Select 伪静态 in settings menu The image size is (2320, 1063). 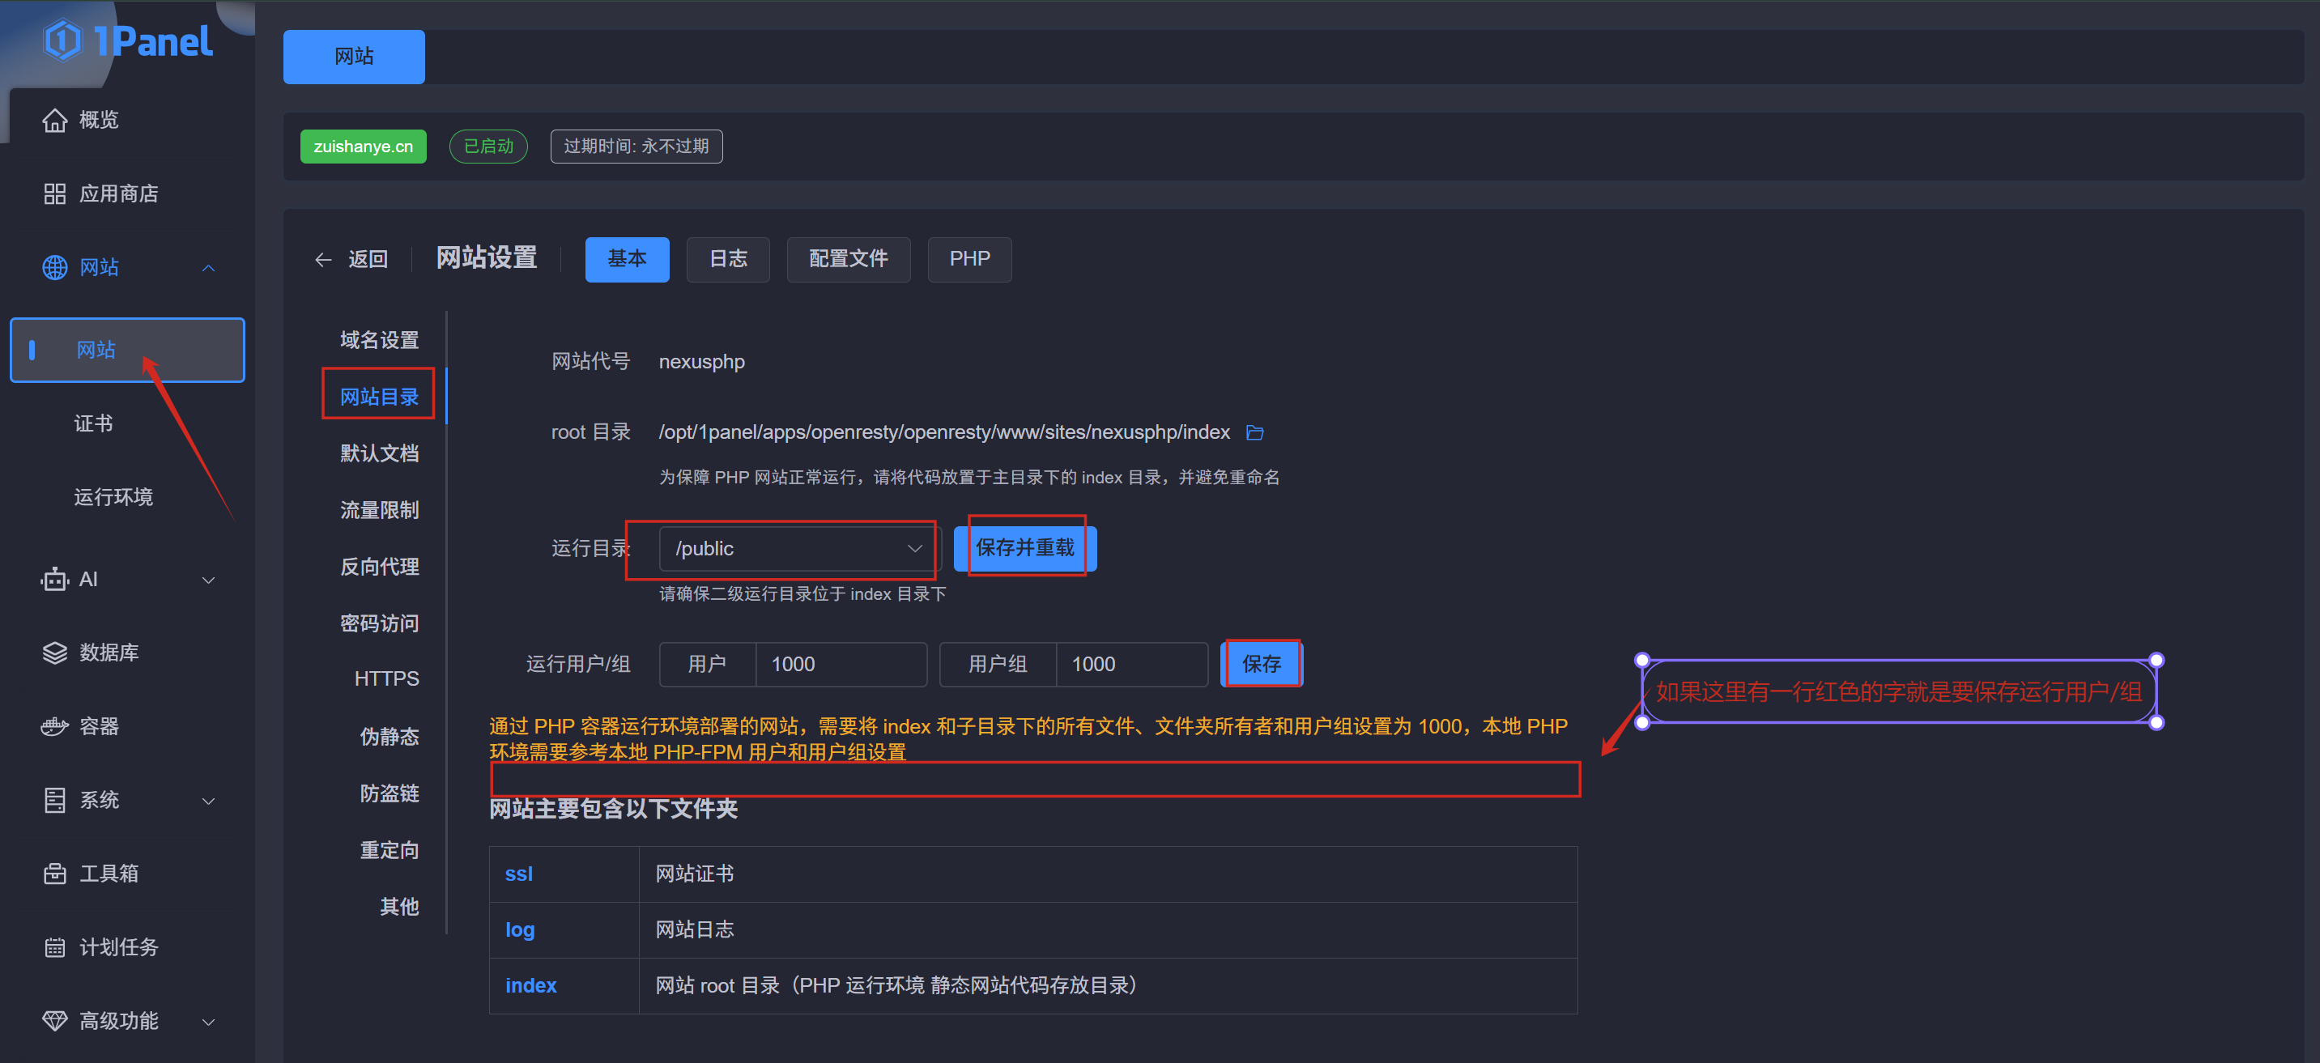389,736
